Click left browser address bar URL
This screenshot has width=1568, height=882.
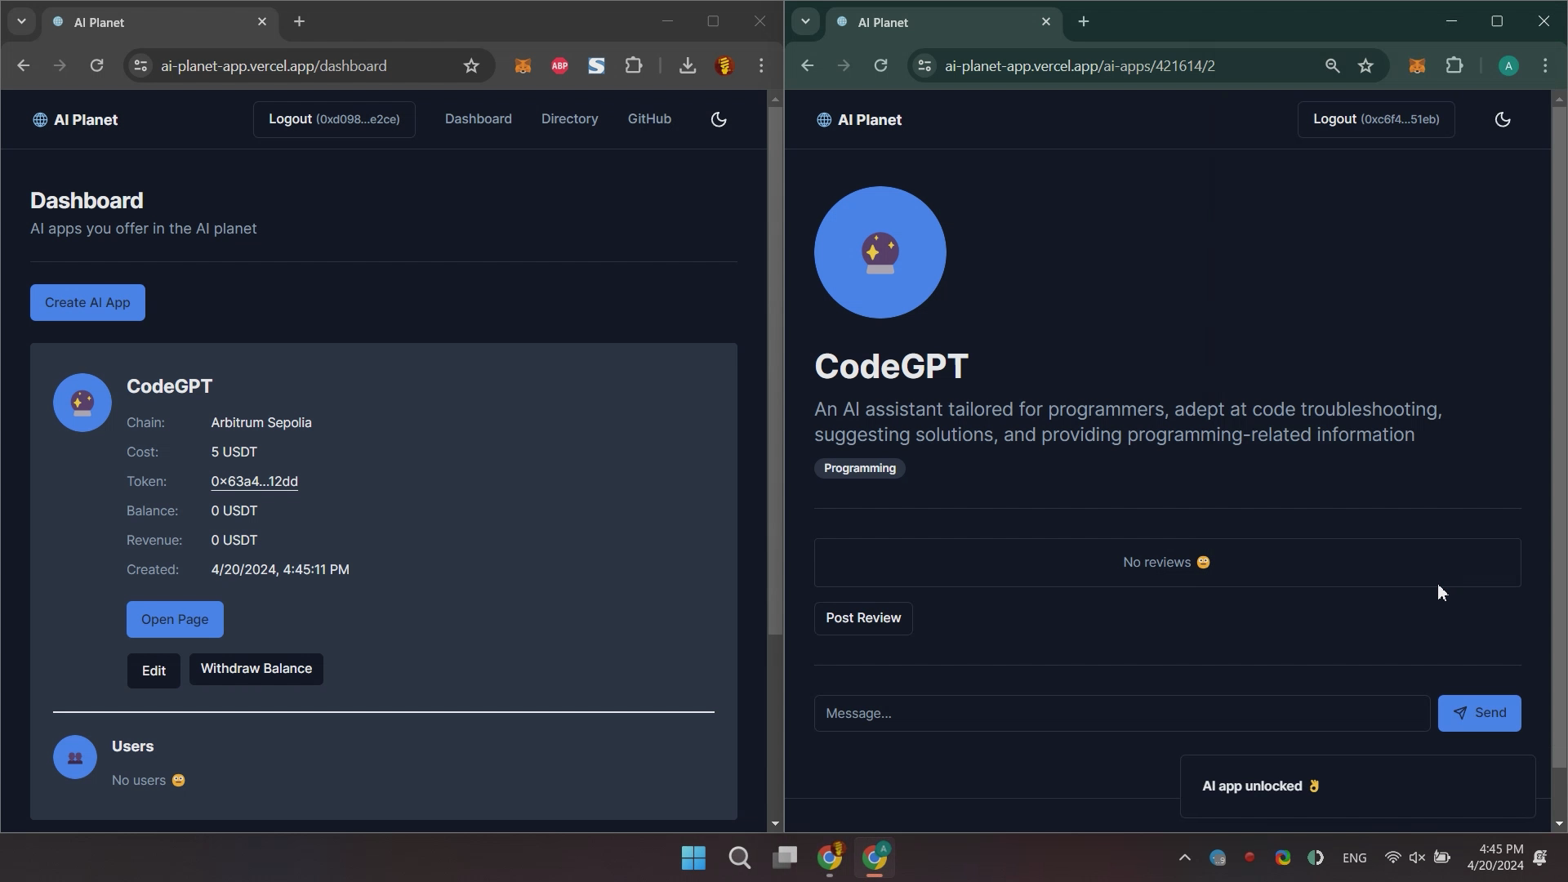point(274,66)
